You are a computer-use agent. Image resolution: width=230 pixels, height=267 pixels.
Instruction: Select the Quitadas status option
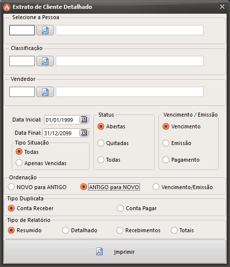click(113, 143)
